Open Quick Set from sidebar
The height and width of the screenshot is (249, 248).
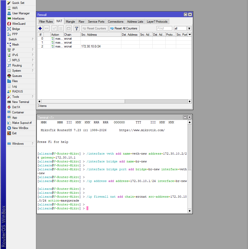click(x=21, y=3)
